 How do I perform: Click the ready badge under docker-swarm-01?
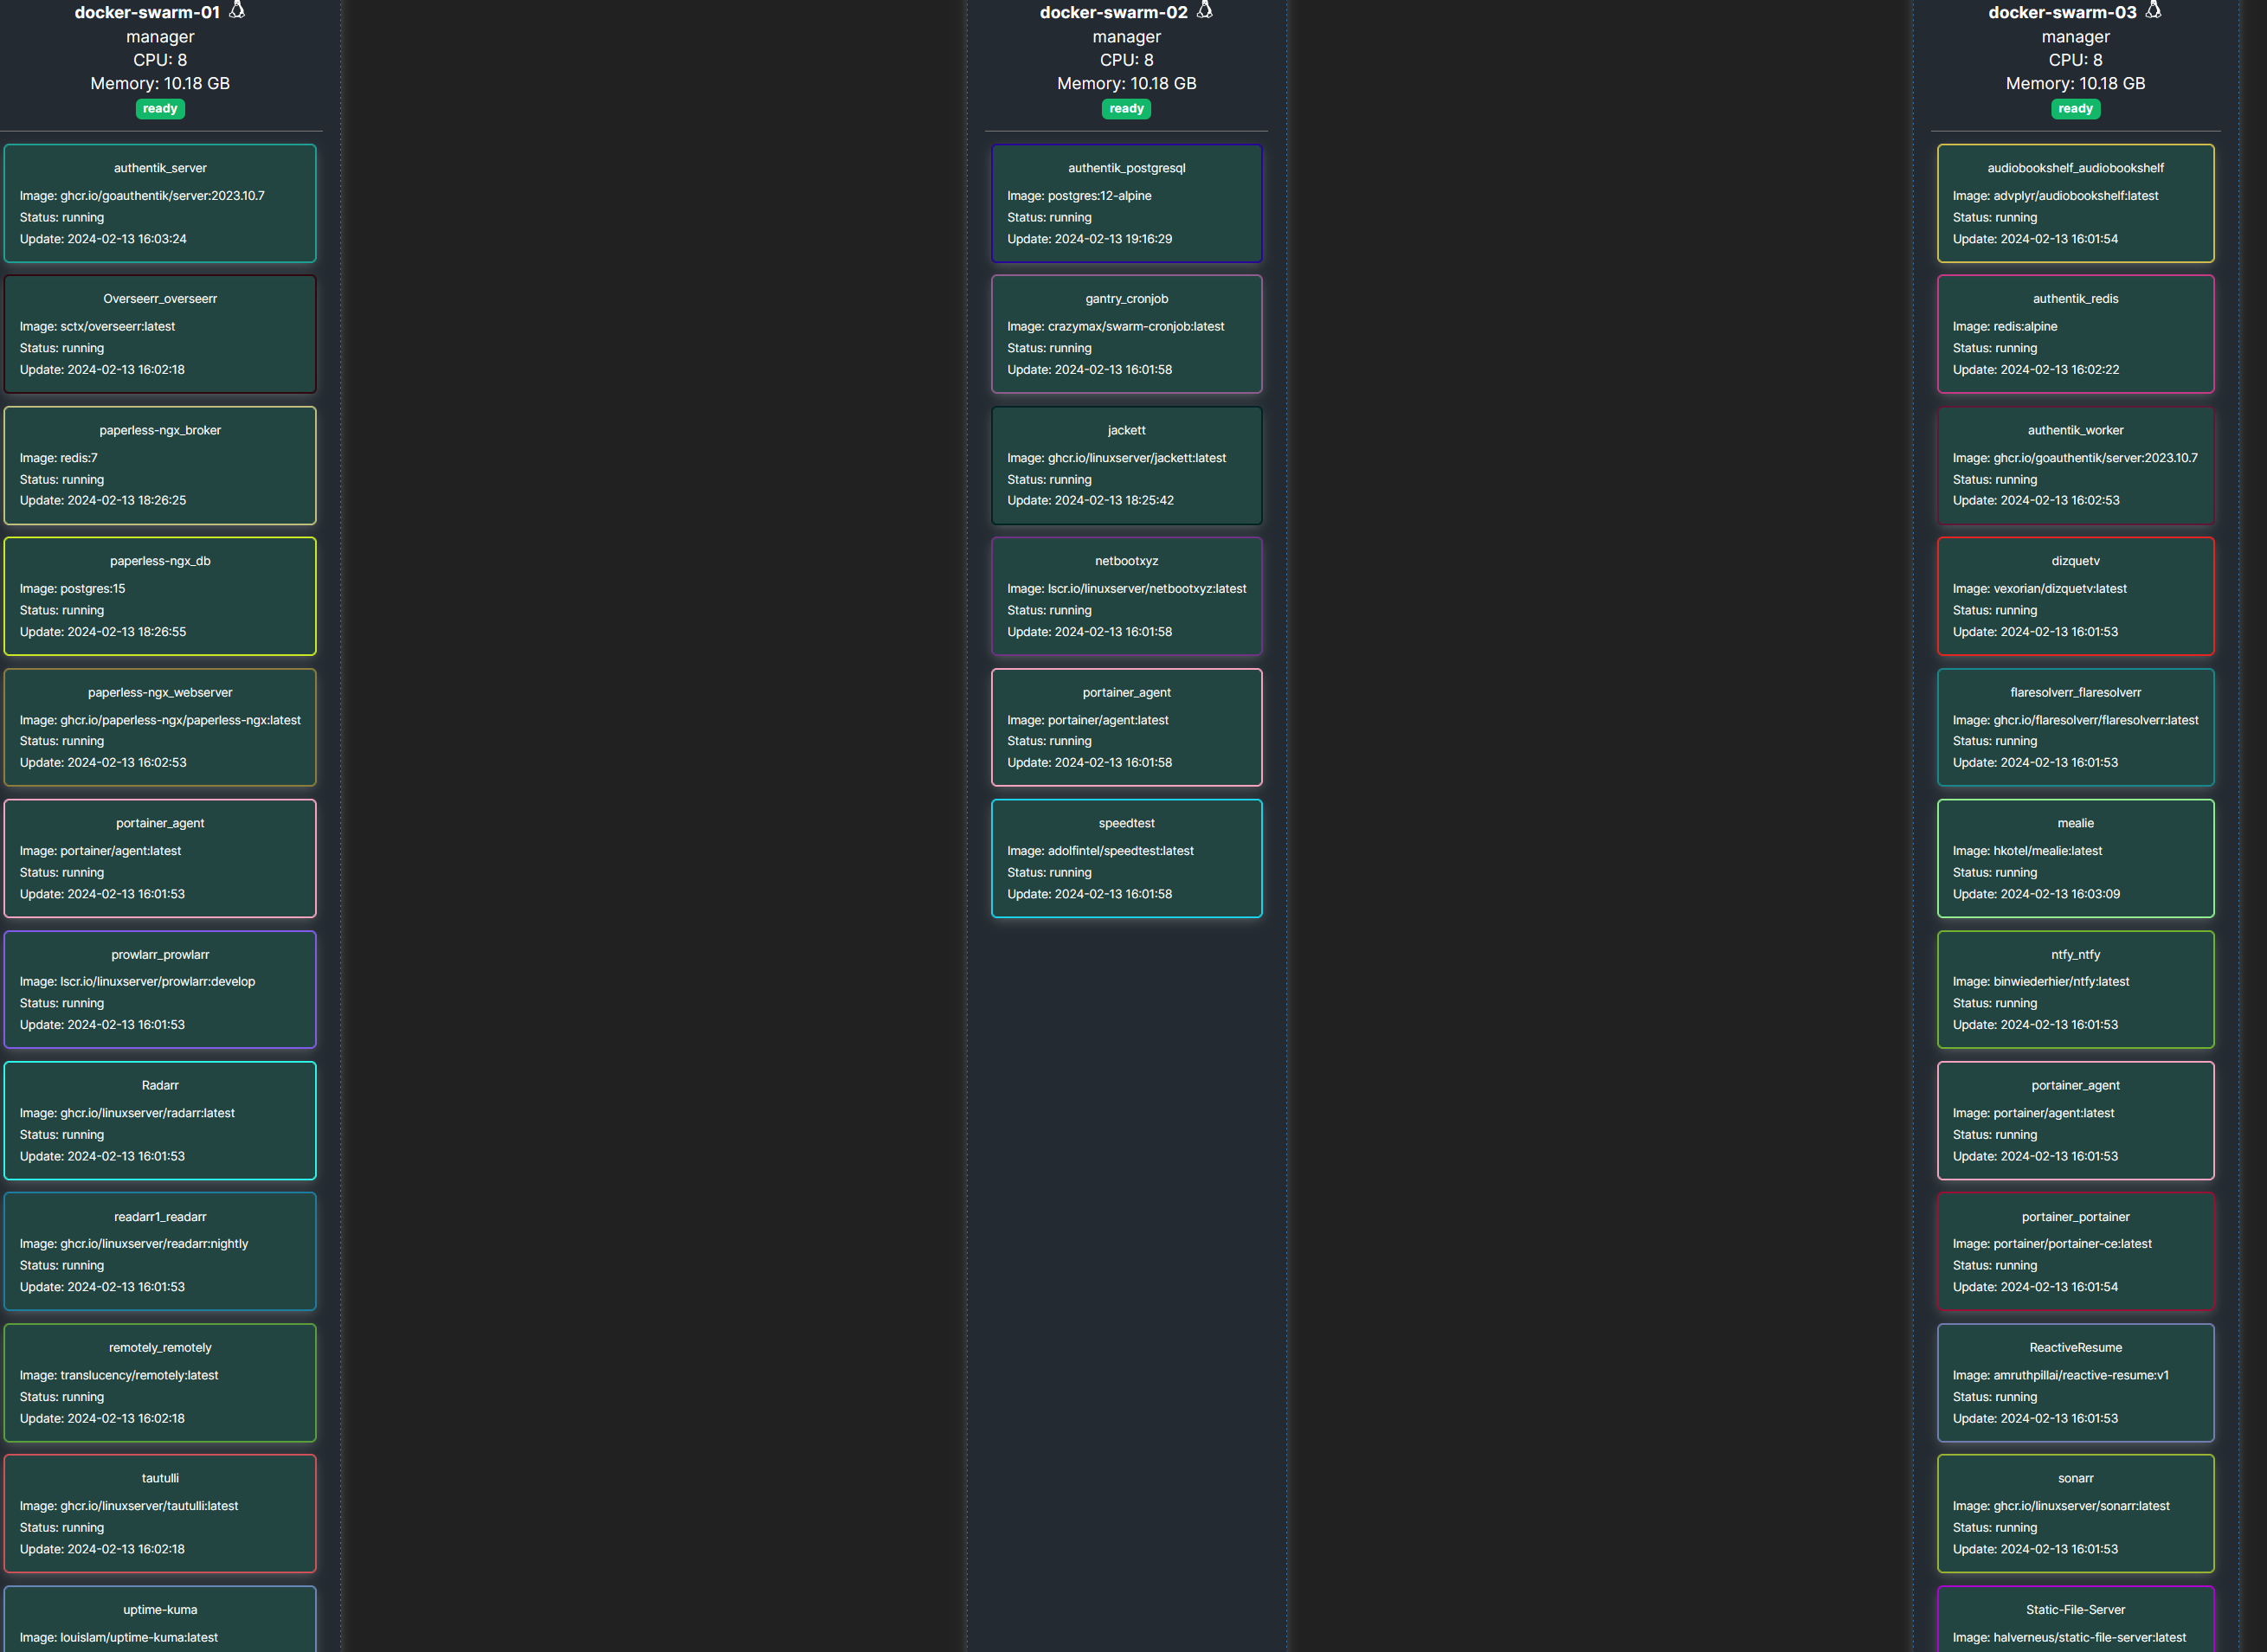click(160, 109)
